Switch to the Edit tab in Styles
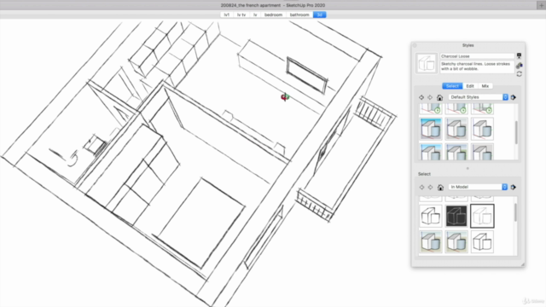This screenshot has width=546, height=307. pos(470,86)
